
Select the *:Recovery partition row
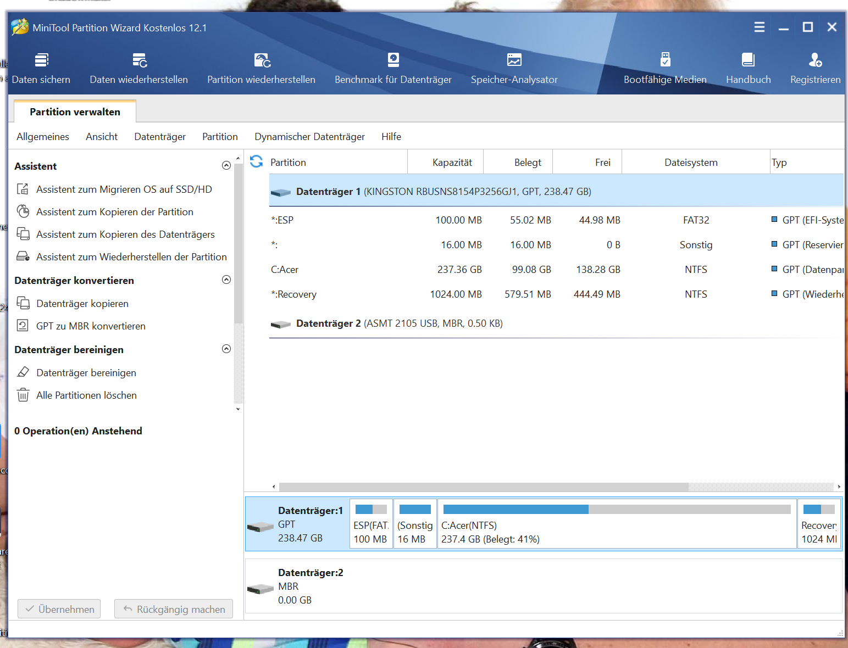tap(556, 294)
